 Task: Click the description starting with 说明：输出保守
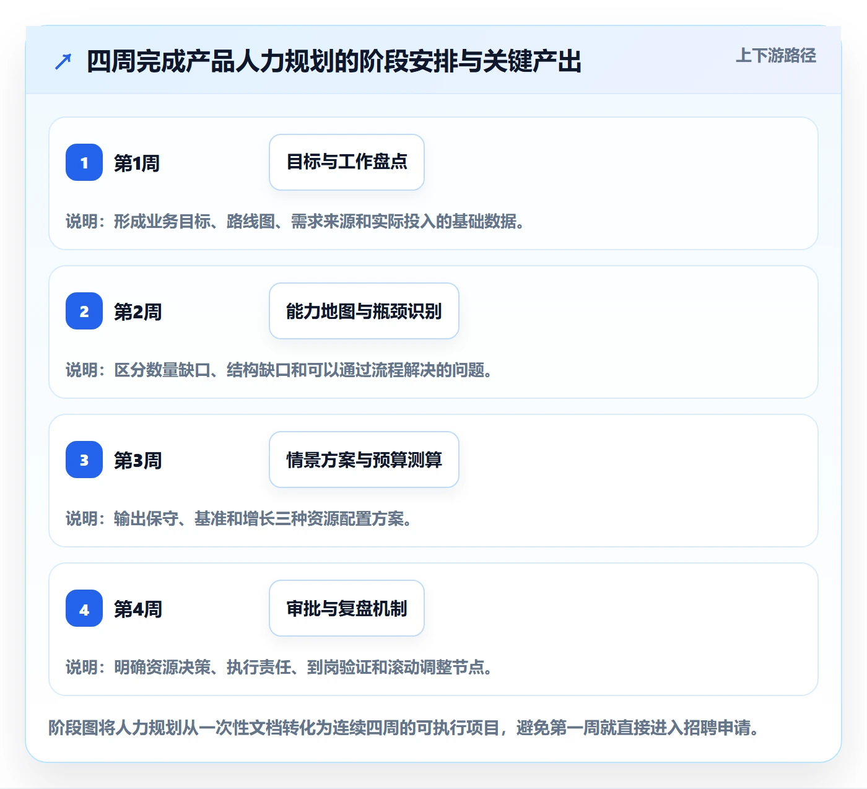(239, 518)
